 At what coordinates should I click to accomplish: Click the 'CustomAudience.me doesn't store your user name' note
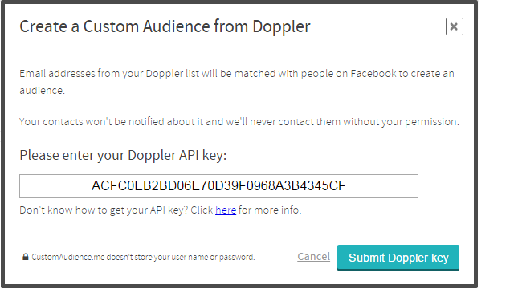click(x=143, y=257)
